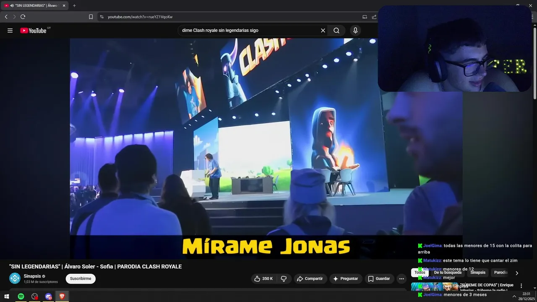Screen dimensions: 537x302
Task: Open the Brave browser taskbar icon
Action: (62, 297)
